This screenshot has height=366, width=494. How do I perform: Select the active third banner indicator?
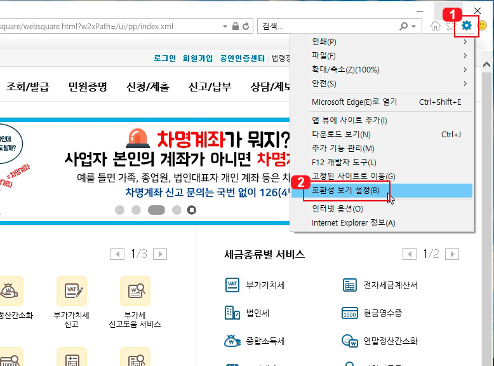click(156, 210)
